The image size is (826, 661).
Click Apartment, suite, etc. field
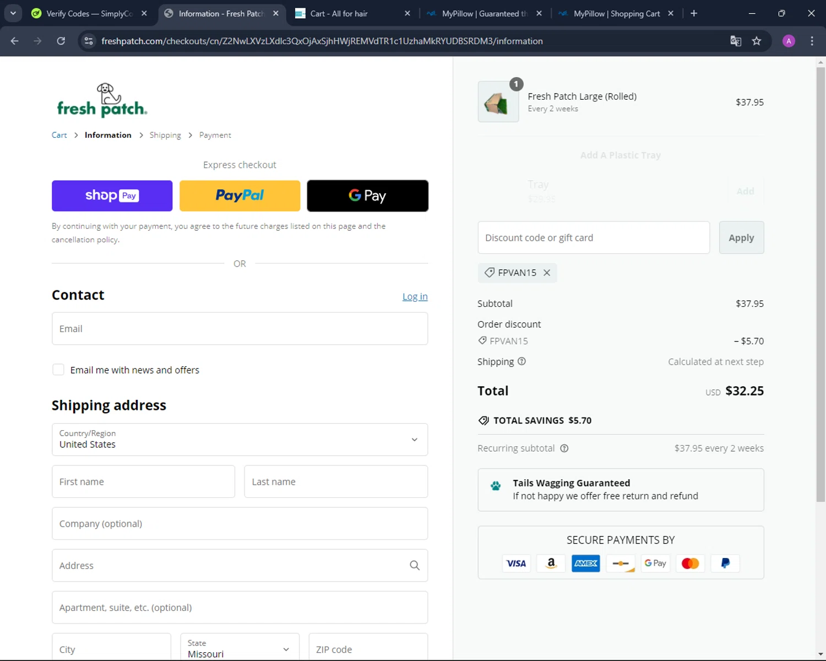tap(240, 607)
